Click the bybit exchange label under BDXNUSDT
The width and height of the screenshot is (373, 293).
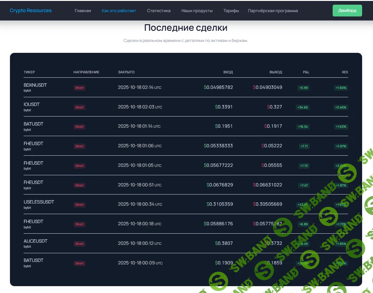[28, 90]
